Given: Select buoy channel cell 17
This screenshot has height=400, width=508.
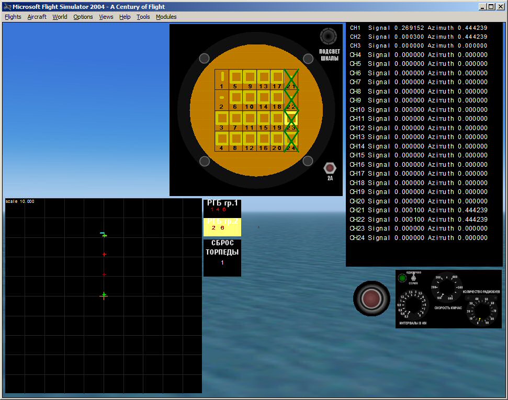Looking at the screenshot, I should (x=277, y=79).
